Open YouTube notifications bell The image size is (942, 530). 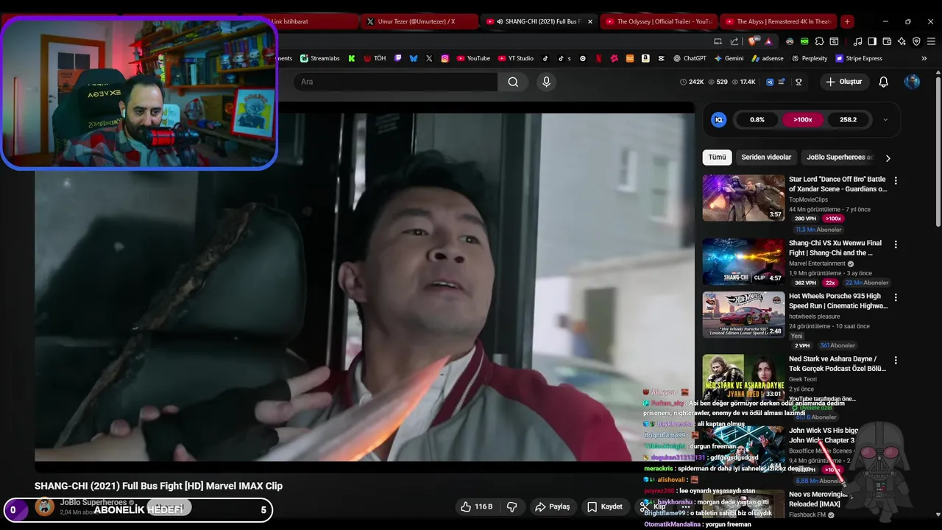883,82
